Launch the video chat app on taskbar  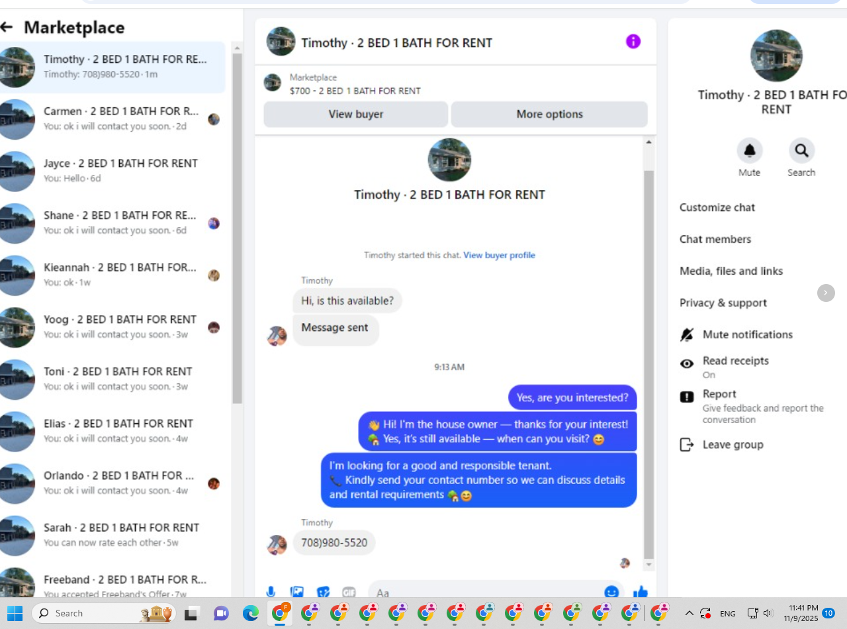pos(221,613)
